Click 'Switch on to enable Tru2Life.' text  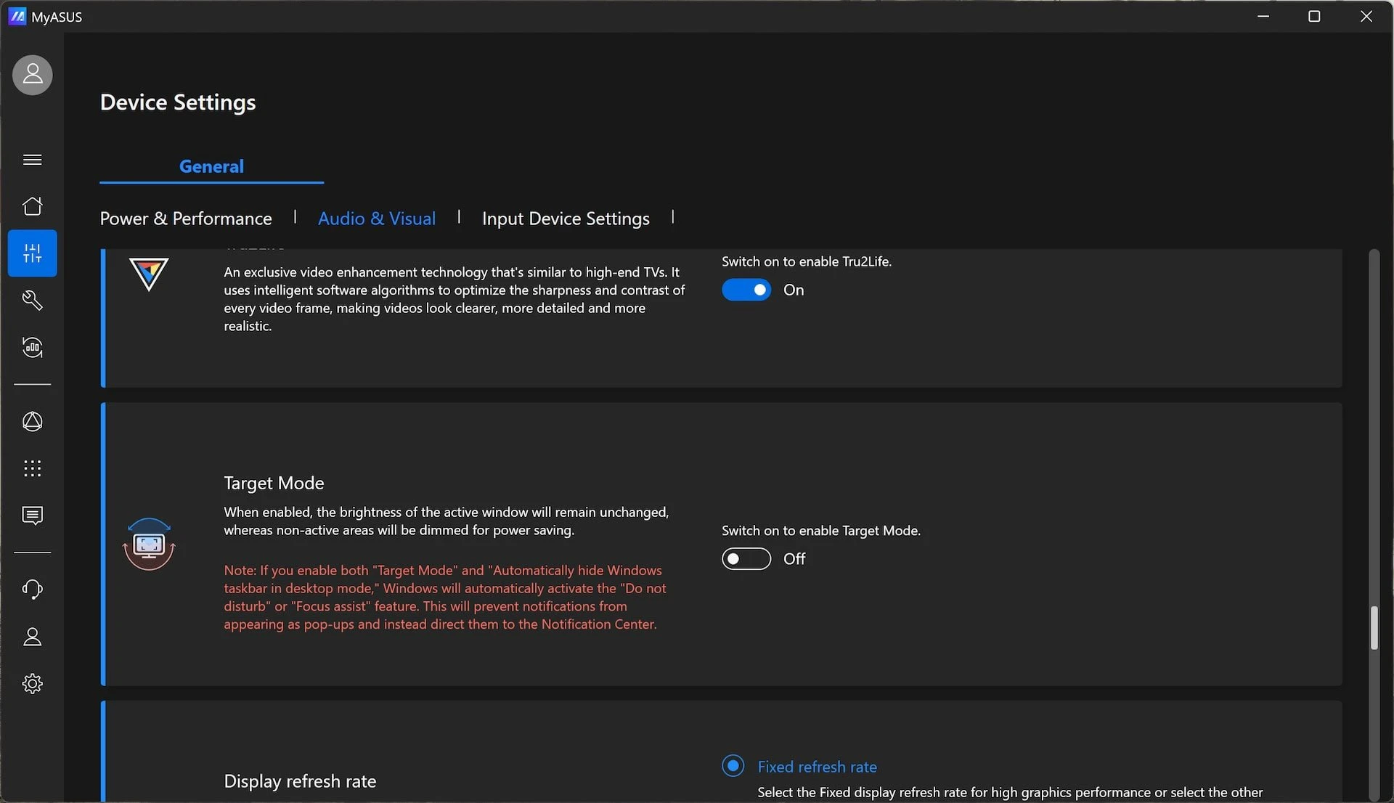click(x=807, y=261)
